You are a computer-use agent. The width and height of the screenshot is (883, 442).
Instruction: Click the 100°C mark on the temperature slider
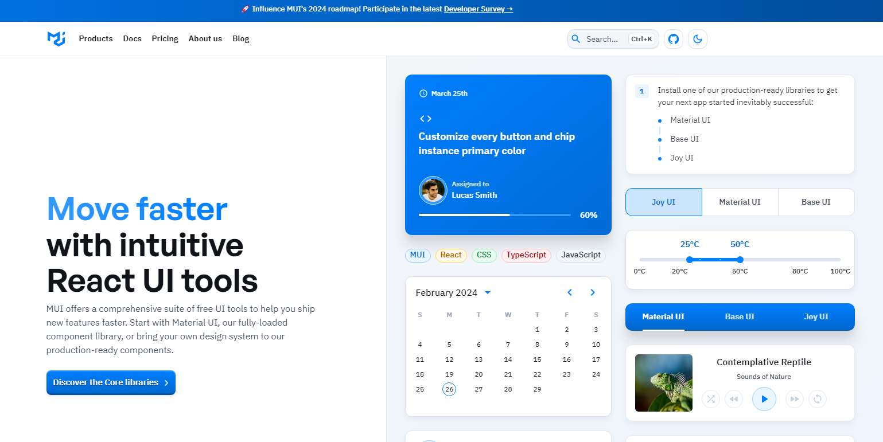coord(841,271)
